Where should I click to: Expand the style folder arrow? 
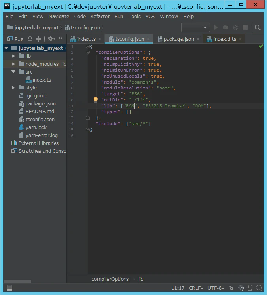coord(13,88)
